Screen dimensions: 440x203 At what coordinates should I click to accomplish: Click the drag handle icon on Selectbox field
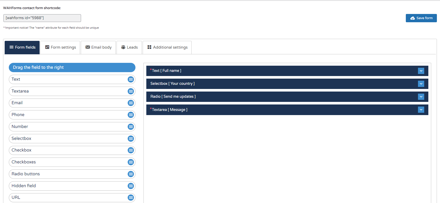point(131,139)
